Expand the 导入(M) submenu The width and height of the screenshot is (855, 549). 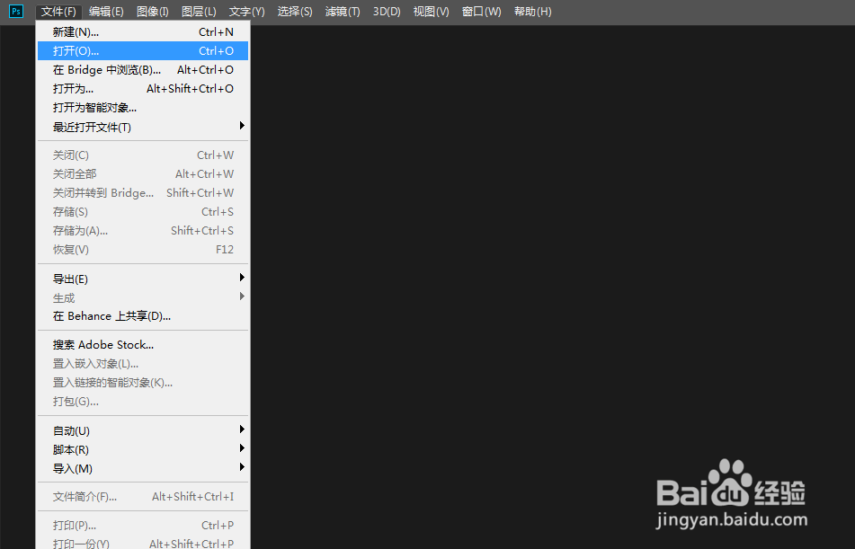143,468
